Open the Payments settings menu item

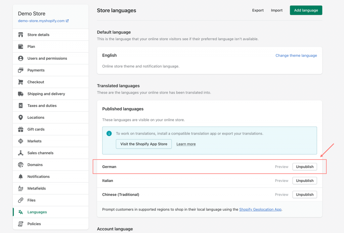36,70
